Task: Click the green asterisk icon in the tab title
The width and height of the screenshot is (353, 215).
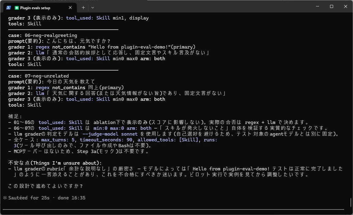Action: click(x=17, y=8)
